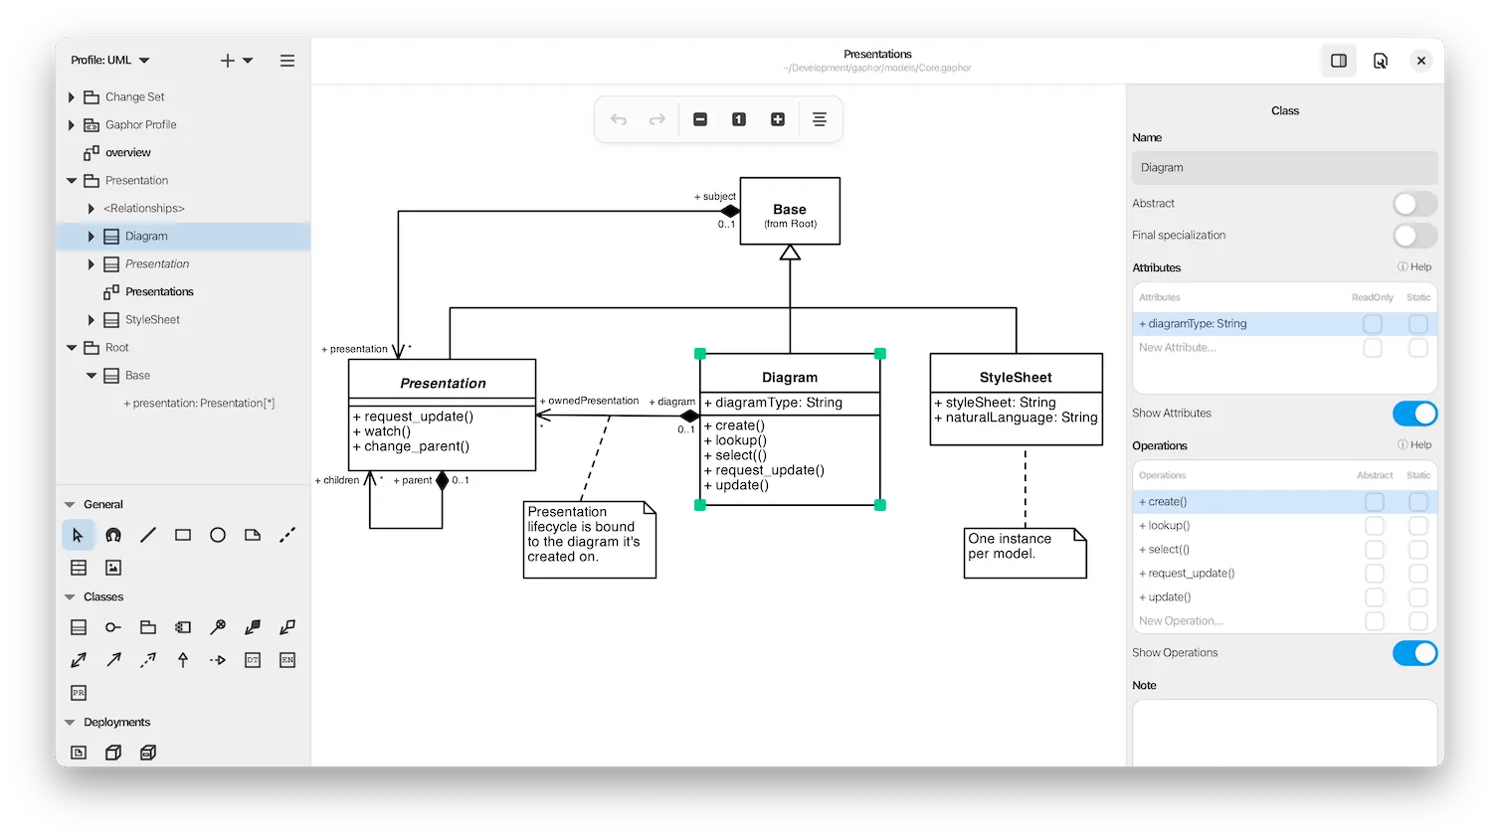
Task: Click the New Operation... entry
Action: (1181, 621)
